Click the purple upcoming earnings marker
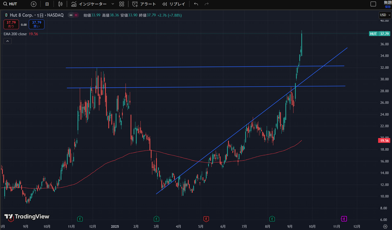Viewport: 392px width, 230px height. tap(344, 219)
